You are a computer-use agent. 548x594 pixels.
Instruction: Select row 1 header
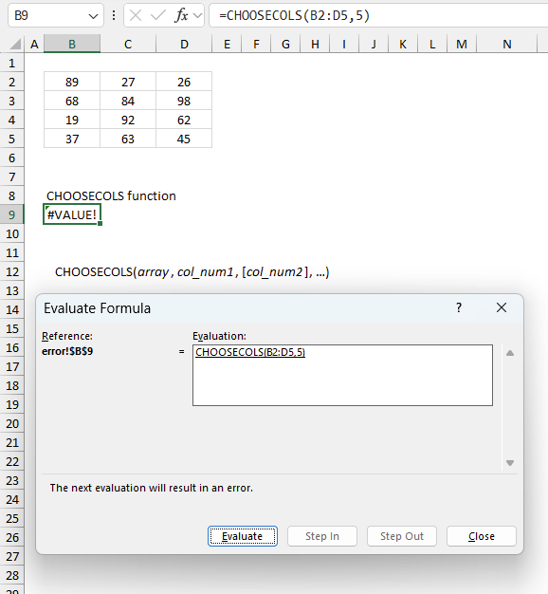[x=11, y=63]
